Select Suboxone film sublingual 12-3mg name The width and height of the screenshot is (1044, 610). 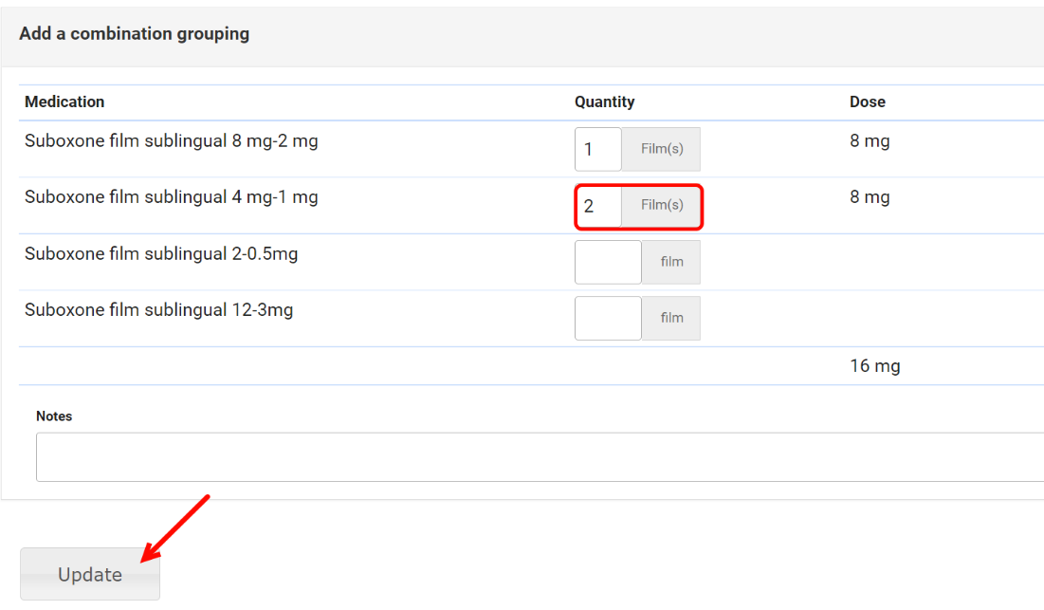tap(158, 309)
